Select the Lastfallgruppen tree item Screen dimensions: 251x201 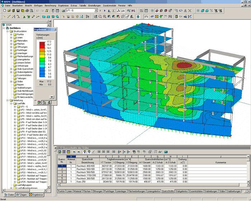pyautogui.click(x=24, y=185)
